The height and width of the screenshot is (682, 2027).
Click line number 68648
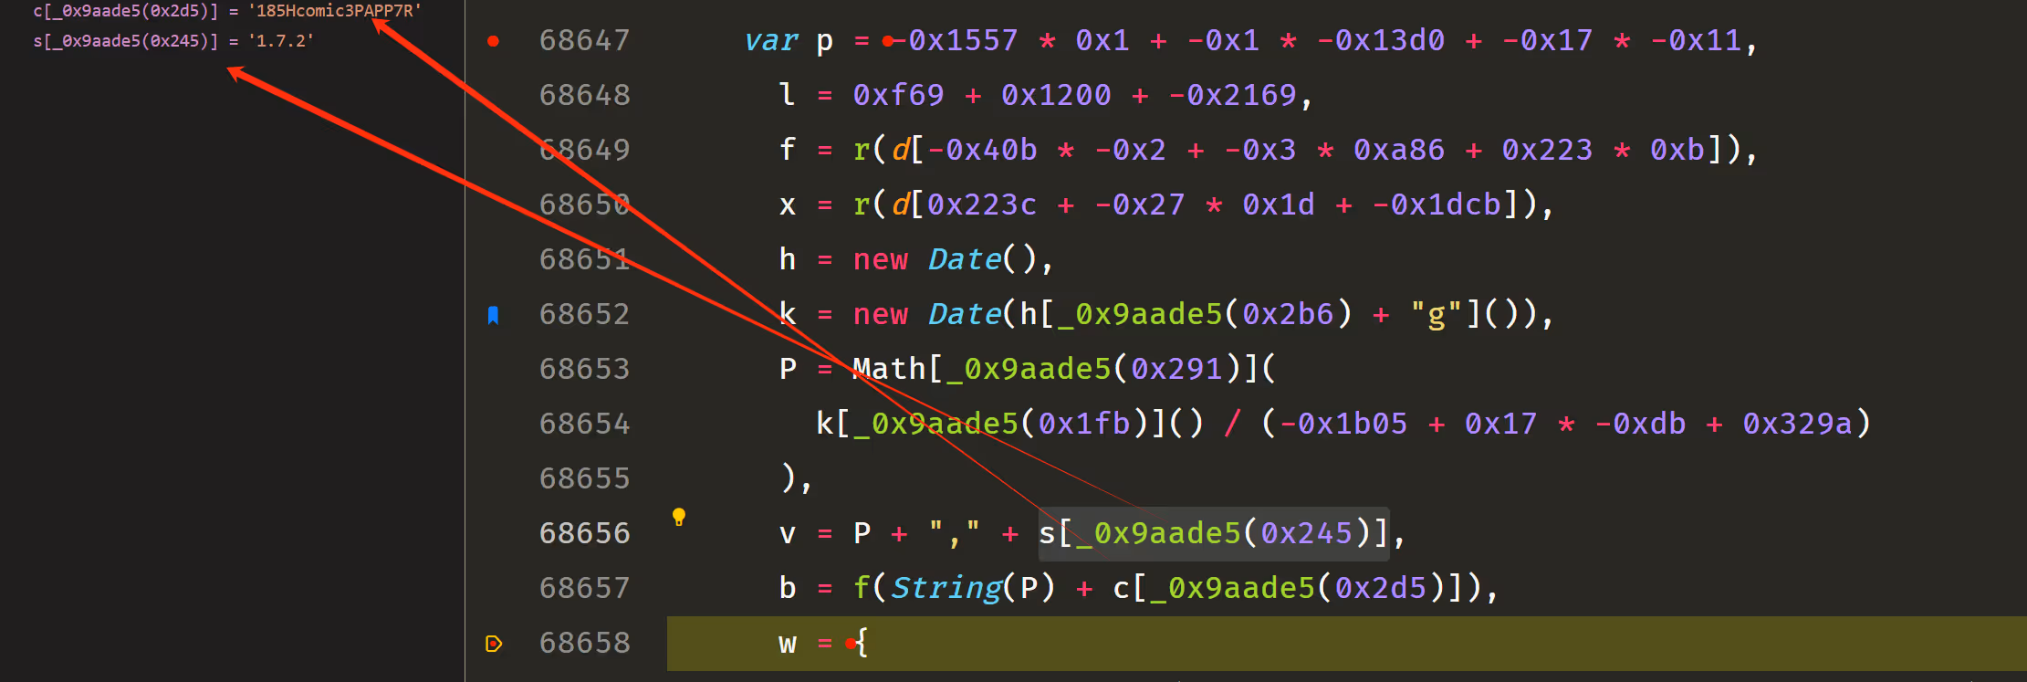click(x=584, y=95)
